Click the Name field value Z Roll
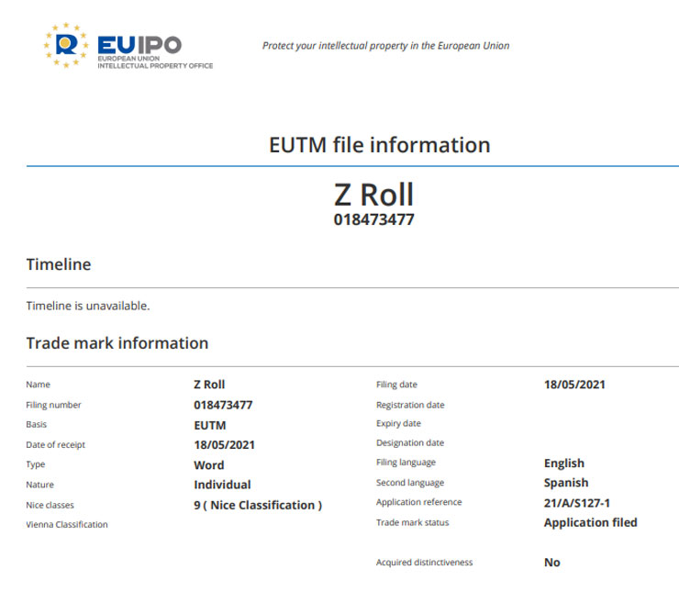Image resolution: width=679 pixels, height=592 pixels. tap(209, 385)
